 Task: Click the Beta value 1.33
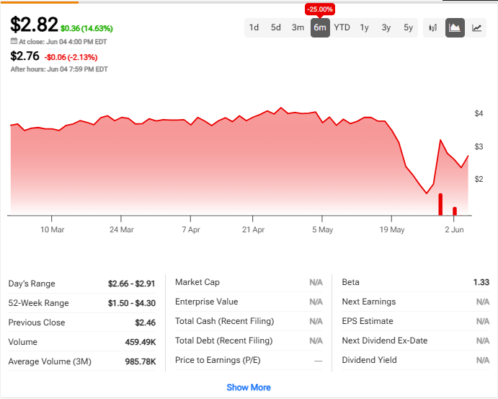481,282
